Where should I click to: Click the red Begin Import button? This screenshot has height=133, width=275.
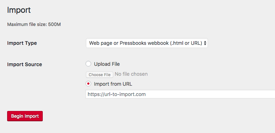click(x=25, y=116)
